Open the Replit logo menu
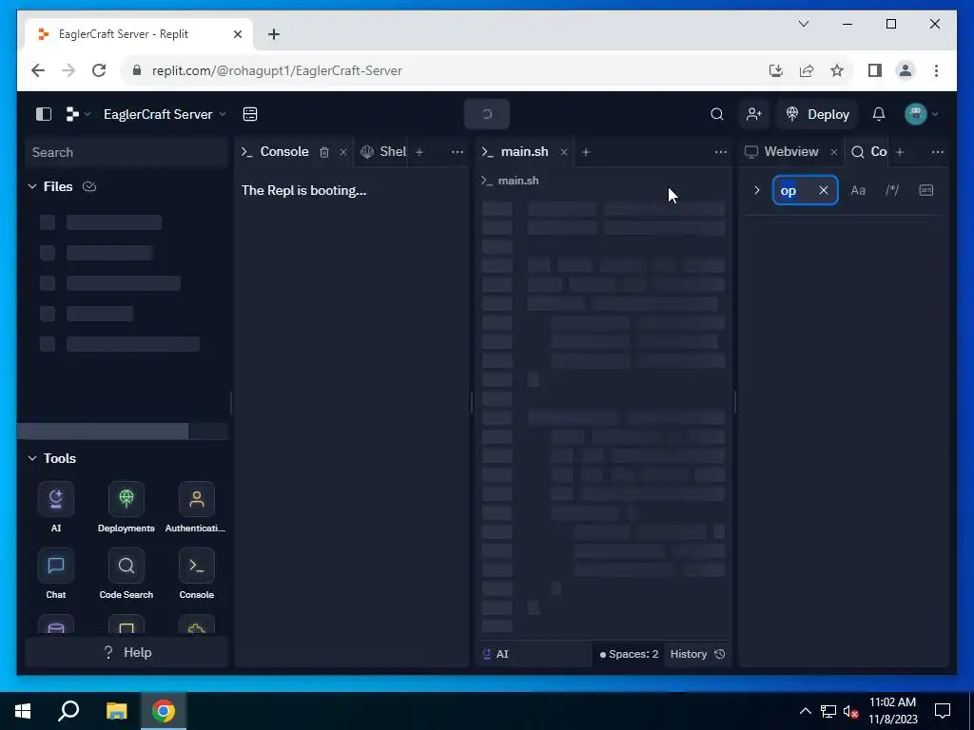Viewport: 974px width, 730px height. point(78,114)
